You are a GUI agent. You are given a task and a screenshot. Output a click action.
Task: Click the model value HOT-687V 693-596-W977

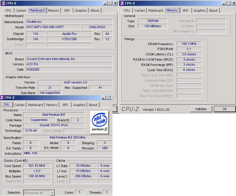(x=53, y=27)
